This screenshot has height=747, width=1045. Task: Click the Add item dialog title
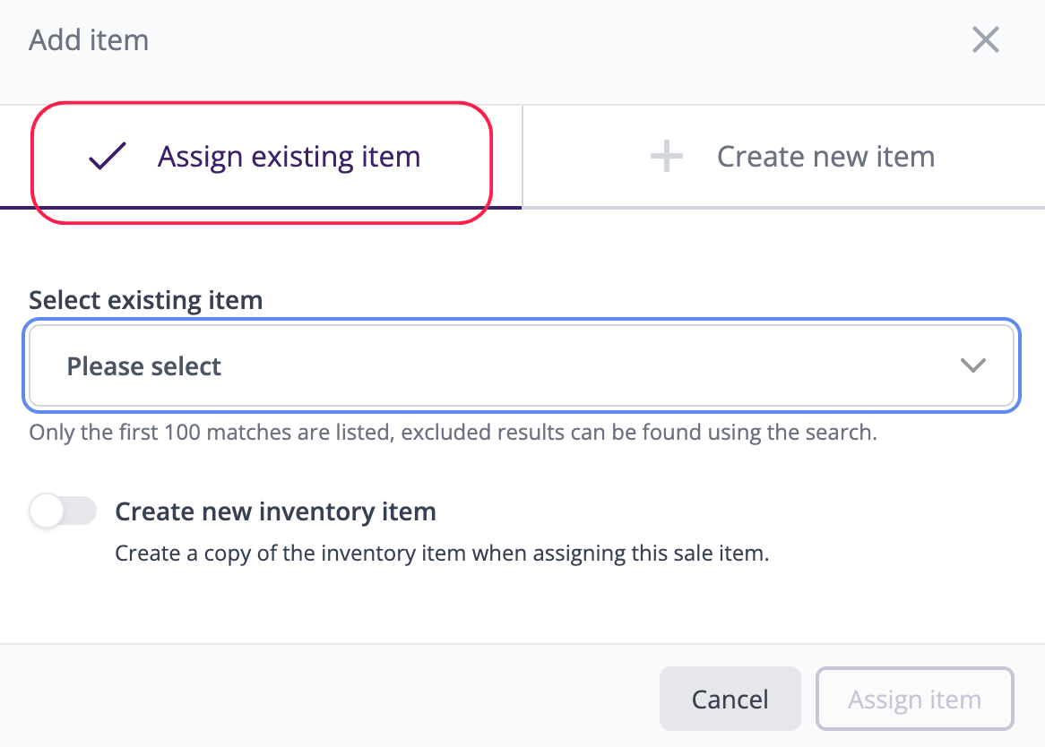[89, 40]
